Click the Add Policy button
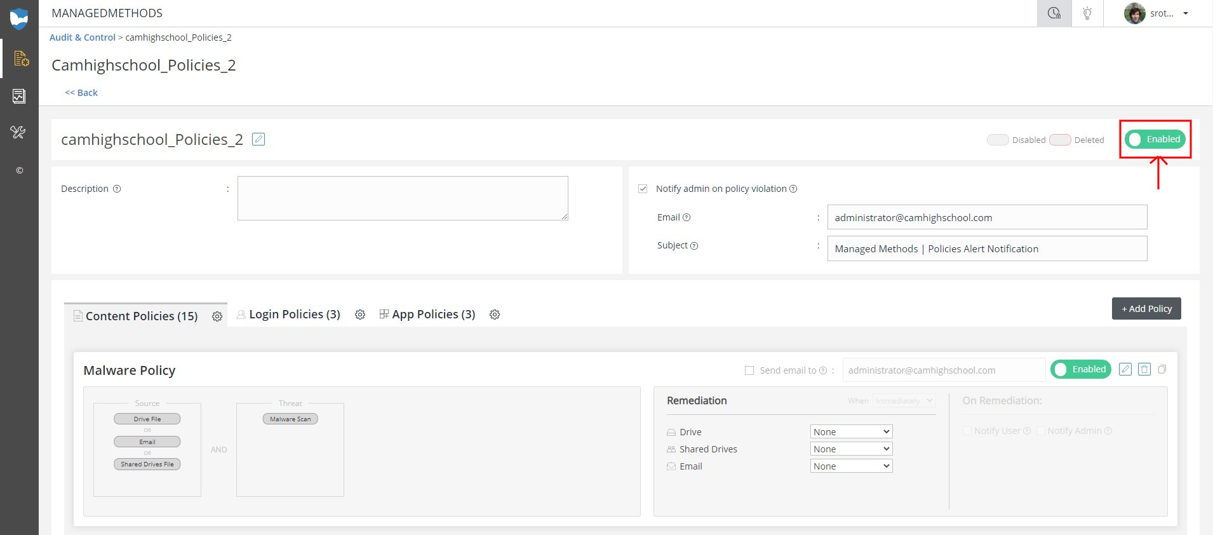Image resolution: width=1213 pixels, height=535 pixels. (1146, 309)
